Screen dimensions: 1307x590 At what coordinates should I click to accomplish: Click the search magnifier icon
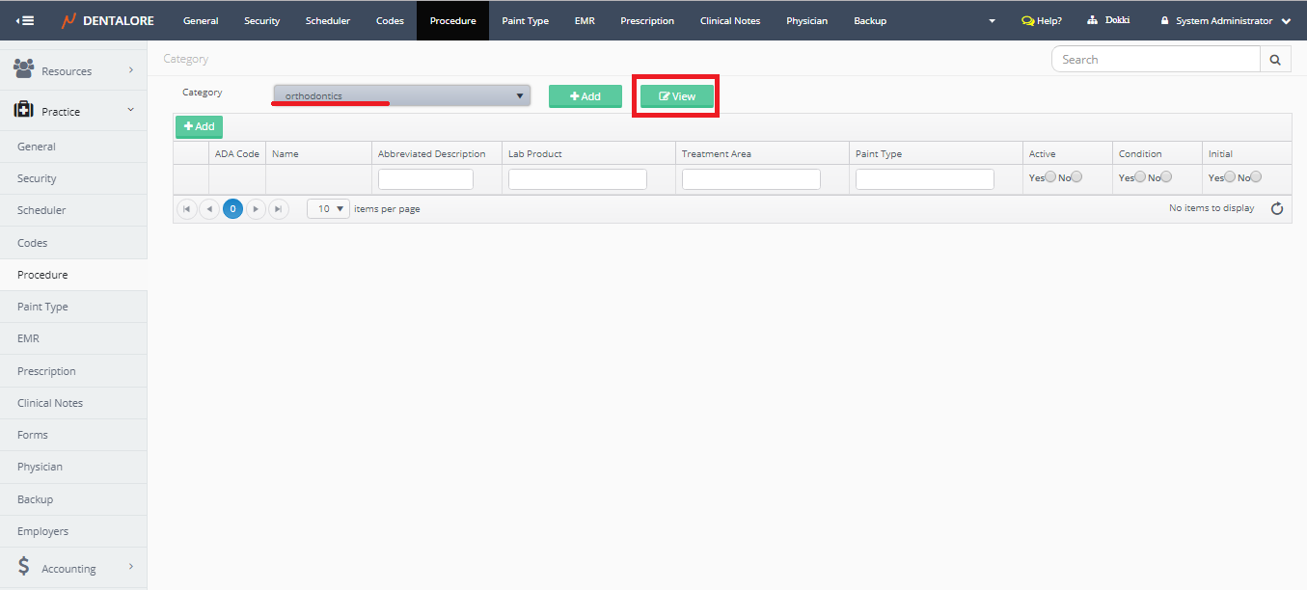[x=1274, y=60]
